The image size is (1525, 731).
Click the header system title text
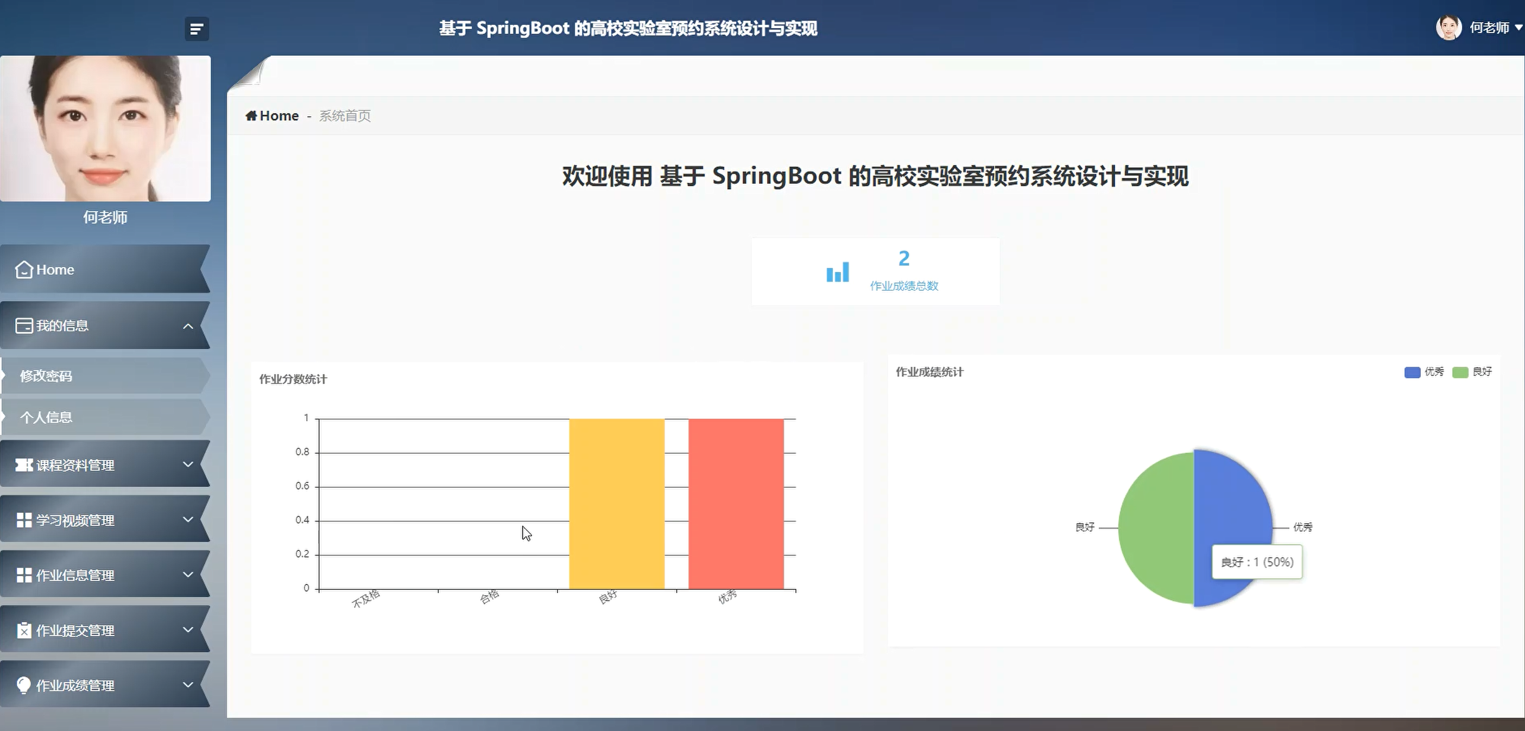(628, 28)
